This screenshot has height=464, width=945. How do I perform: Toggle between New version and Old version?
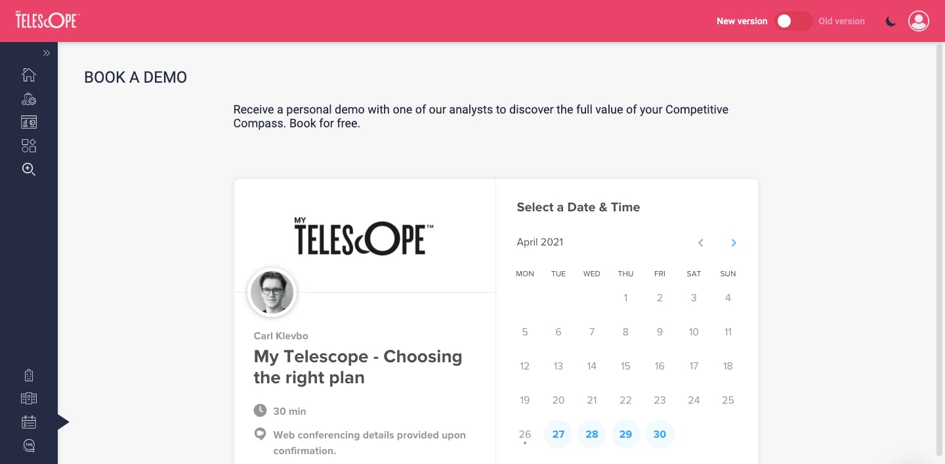pyautogui.click(x=793, y=21)
